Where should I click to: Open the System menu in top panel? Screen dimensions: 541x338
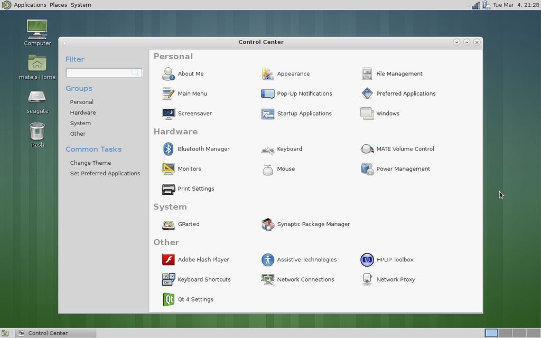coord(81,5)
